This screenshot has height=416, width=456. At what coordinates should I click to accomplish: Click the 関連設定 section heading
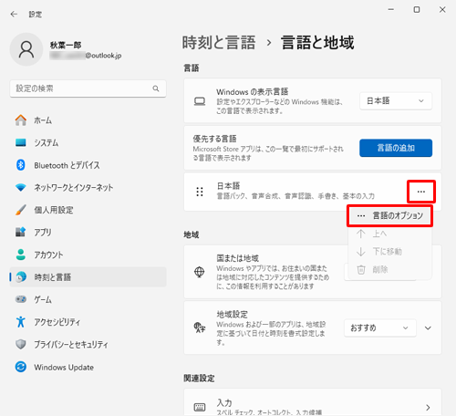[x=199, y=379]
